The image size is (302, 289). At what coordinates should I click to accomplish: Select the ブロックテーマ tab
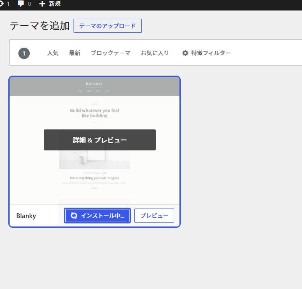pyautogui.click(x=110, y=53)
